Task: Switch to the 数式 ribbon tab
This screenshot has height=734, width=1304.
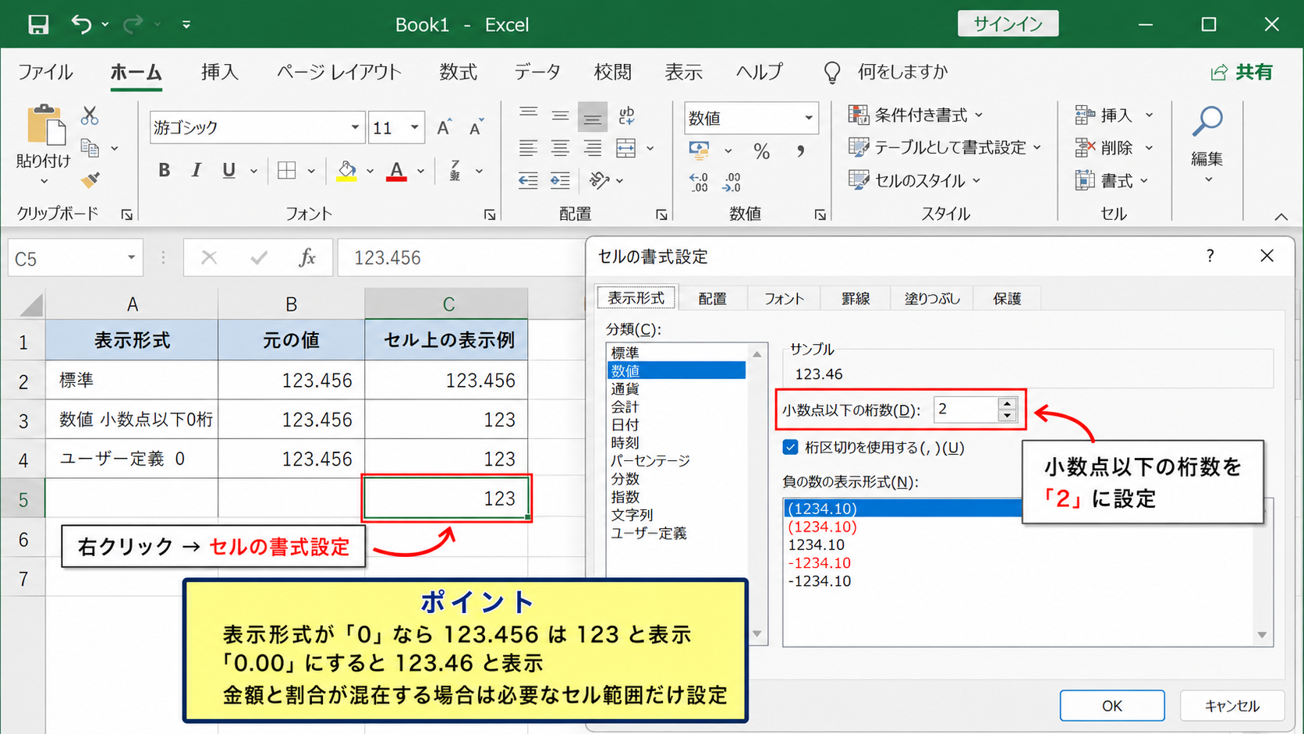Action: point(458,73)
